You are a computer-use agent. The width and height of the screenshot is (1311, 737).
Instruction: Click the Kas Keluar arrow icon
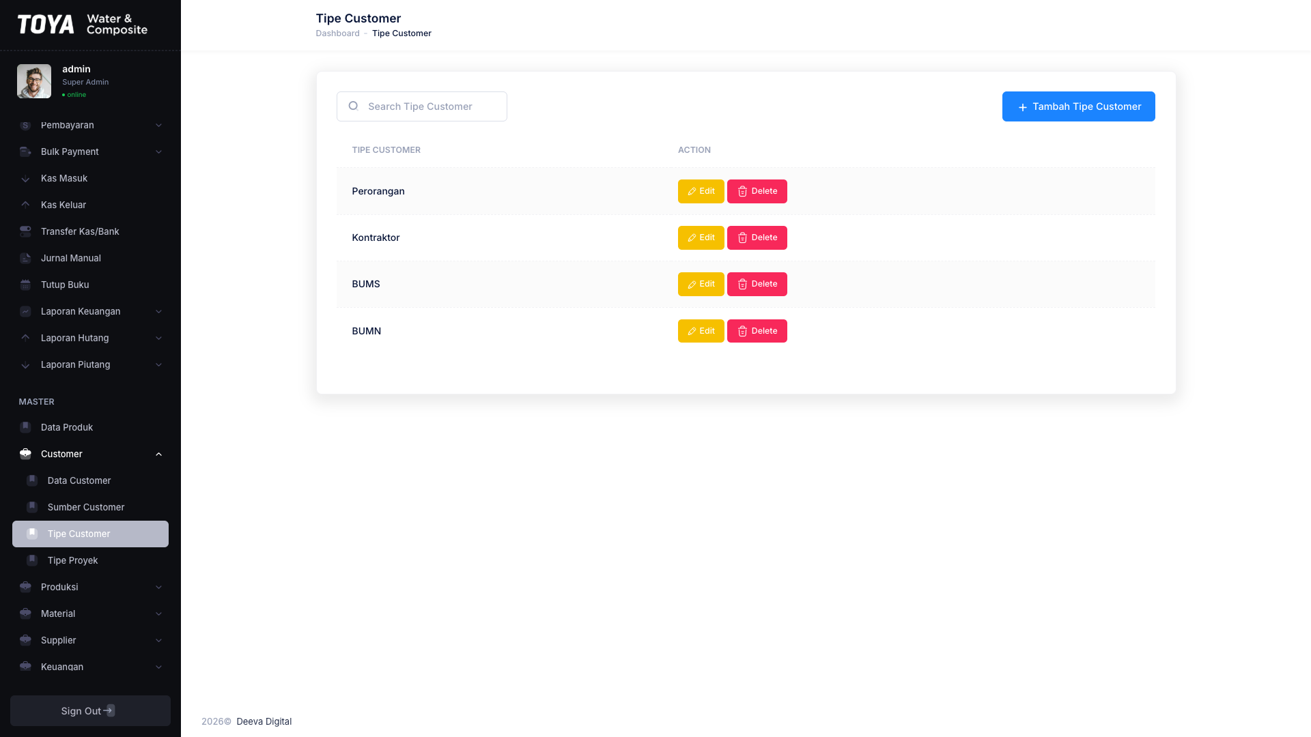pyautogui.click(x=25, y=205)
